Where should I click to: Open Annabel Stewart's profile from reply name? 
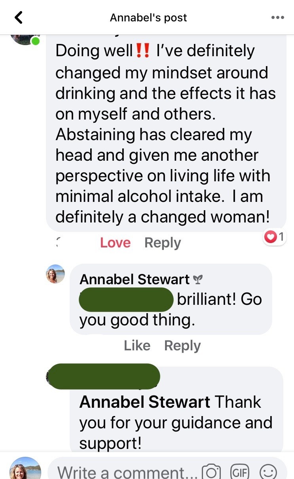135,279
